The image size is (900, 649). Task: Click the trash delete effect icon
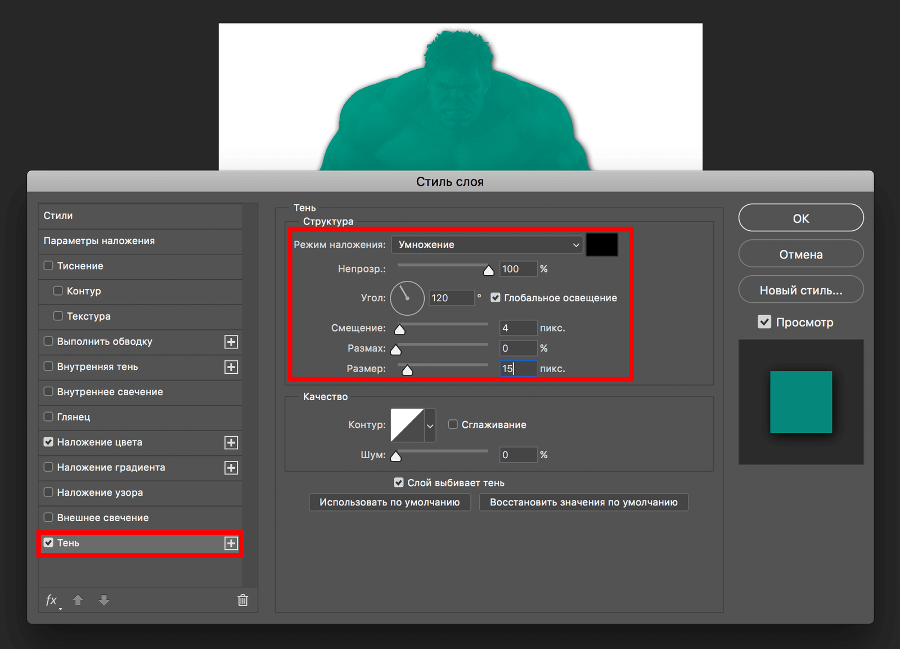(242, 600)
